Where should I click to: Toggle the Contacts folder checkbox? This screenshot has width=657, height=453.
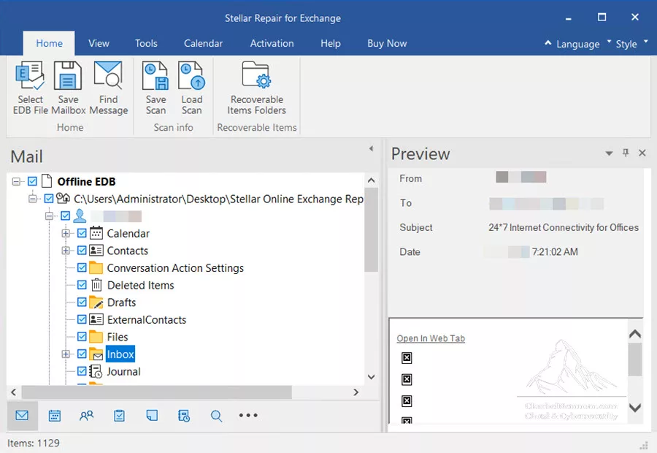pos(82,251)
